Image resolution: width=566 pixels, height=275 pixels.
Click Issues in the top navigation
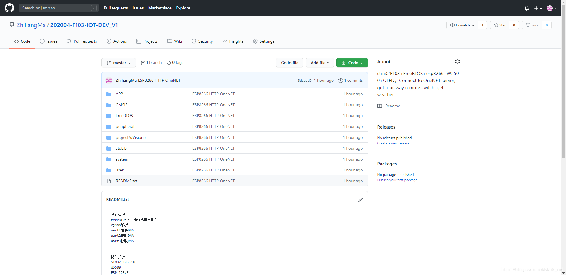[x=138, y=8]
